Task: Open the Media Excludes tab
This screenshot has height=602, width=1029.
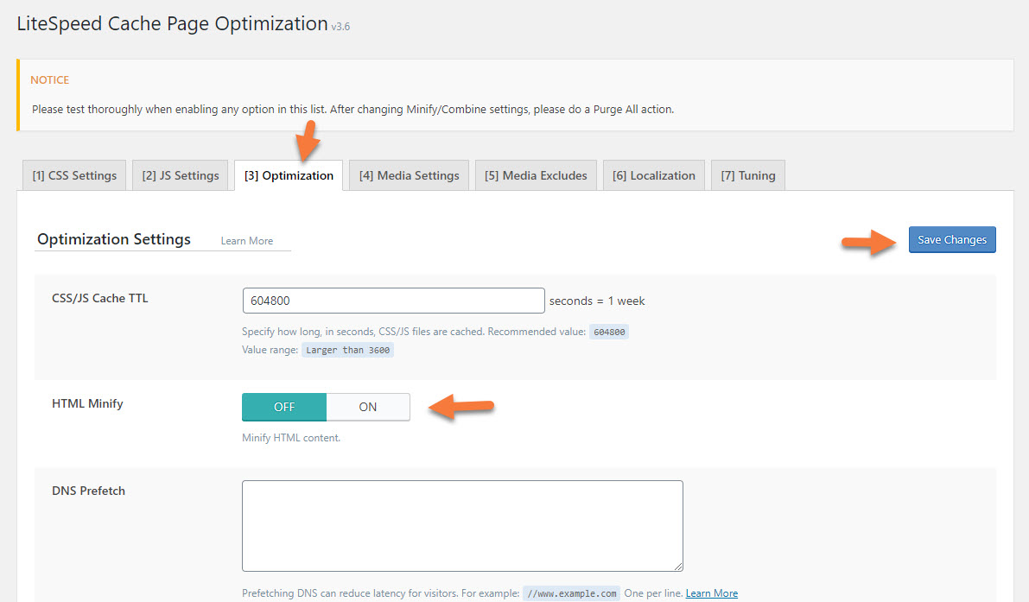Action: point(535,174)
